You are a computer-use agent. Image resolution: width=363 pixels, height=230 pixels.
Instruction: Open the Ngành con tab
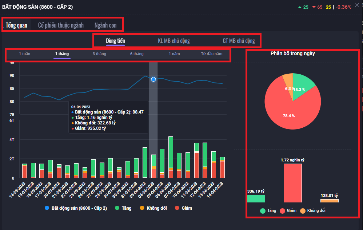tap(105, 25)
